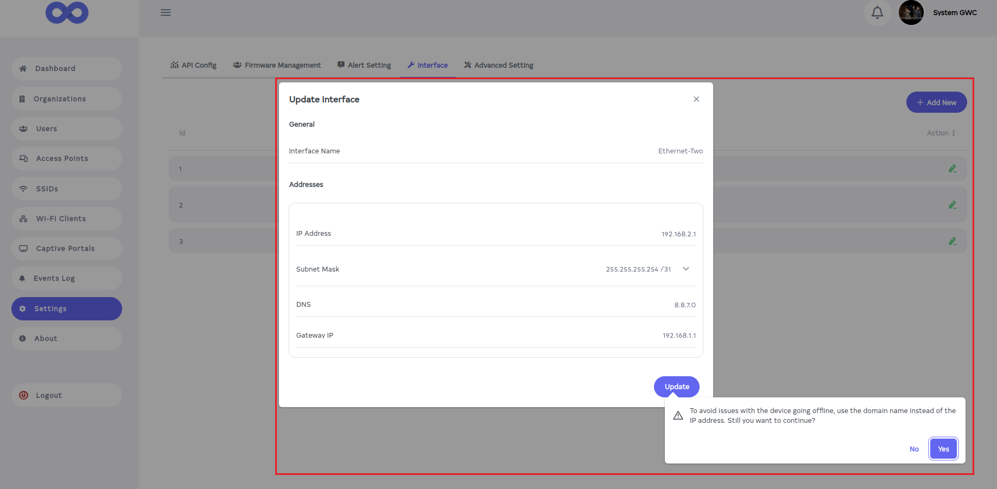This screenshot has height=489, width=997.
Task: Open the Firmware Management tab
Action: [x=277, y=65]
